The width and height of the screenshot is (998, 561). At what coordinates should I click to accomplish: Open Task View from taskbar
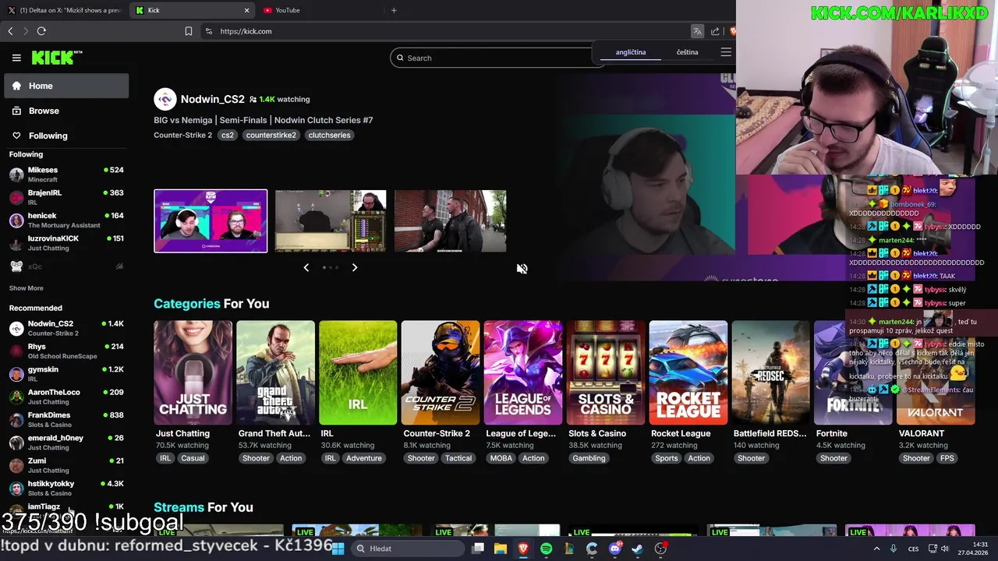pos(478,549)
